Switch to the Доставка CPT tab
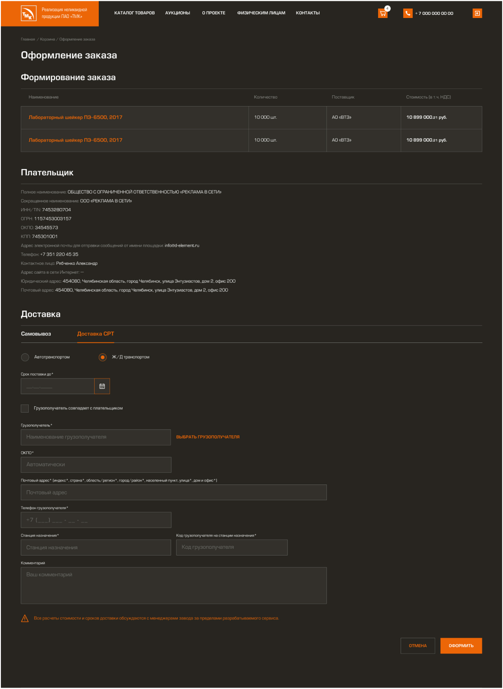 96,334
